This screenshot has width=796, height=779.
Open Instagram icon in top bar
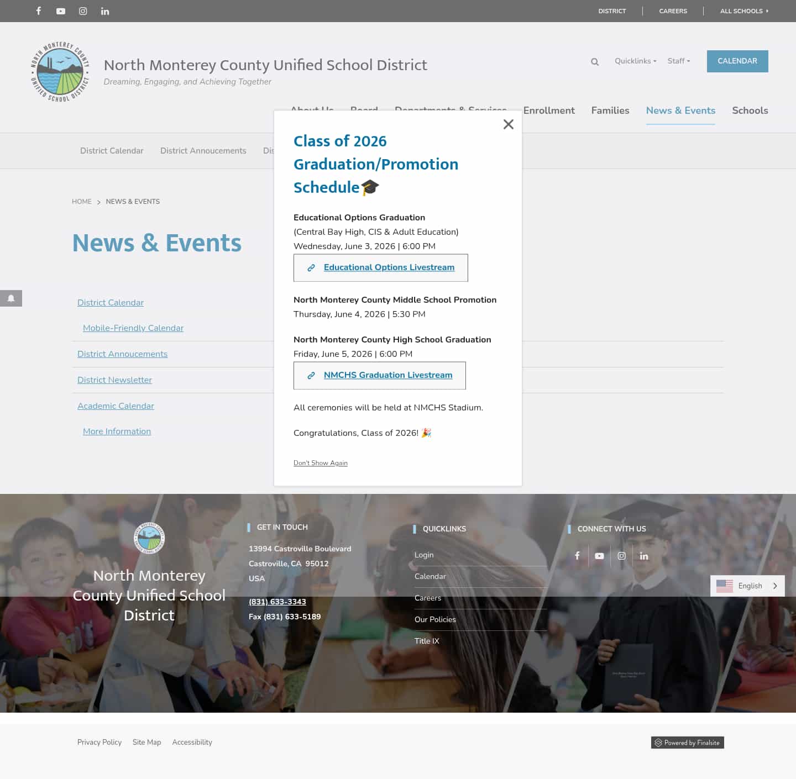(x=83, y=11)
